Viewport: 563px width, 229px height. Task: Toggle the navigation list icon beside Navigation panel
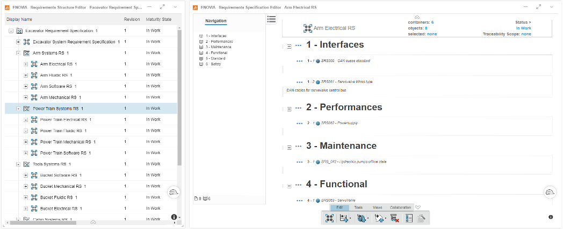[x=271, y=19]
